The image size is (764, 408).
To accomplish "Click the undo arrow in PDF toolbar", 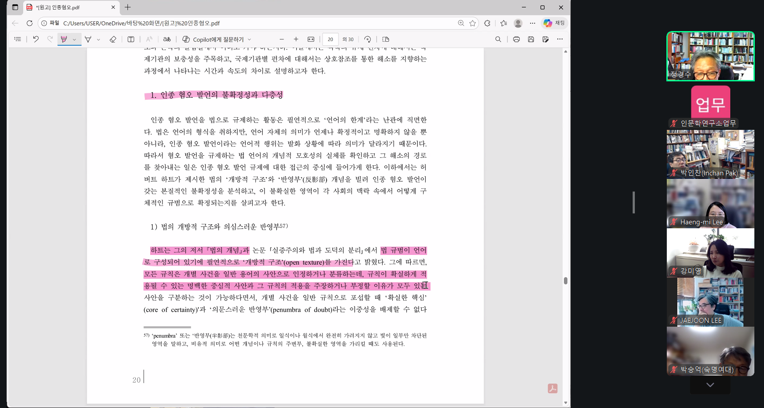I will pos(36,39).
